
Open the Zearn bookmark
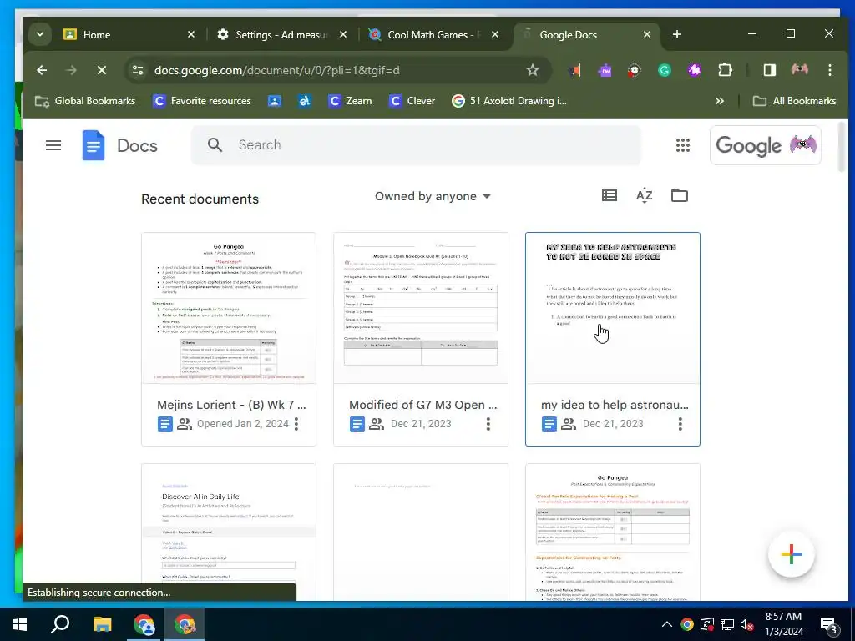click(351, 101)
